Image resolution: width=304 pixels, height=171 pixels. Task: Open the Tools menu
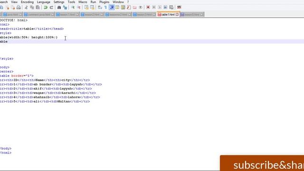pyautogui.click(x=71, y=2)
